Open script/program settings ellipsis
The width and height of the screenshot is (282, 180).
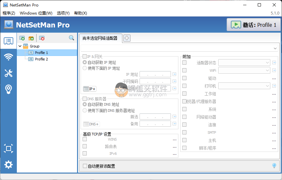pos(274,148)
